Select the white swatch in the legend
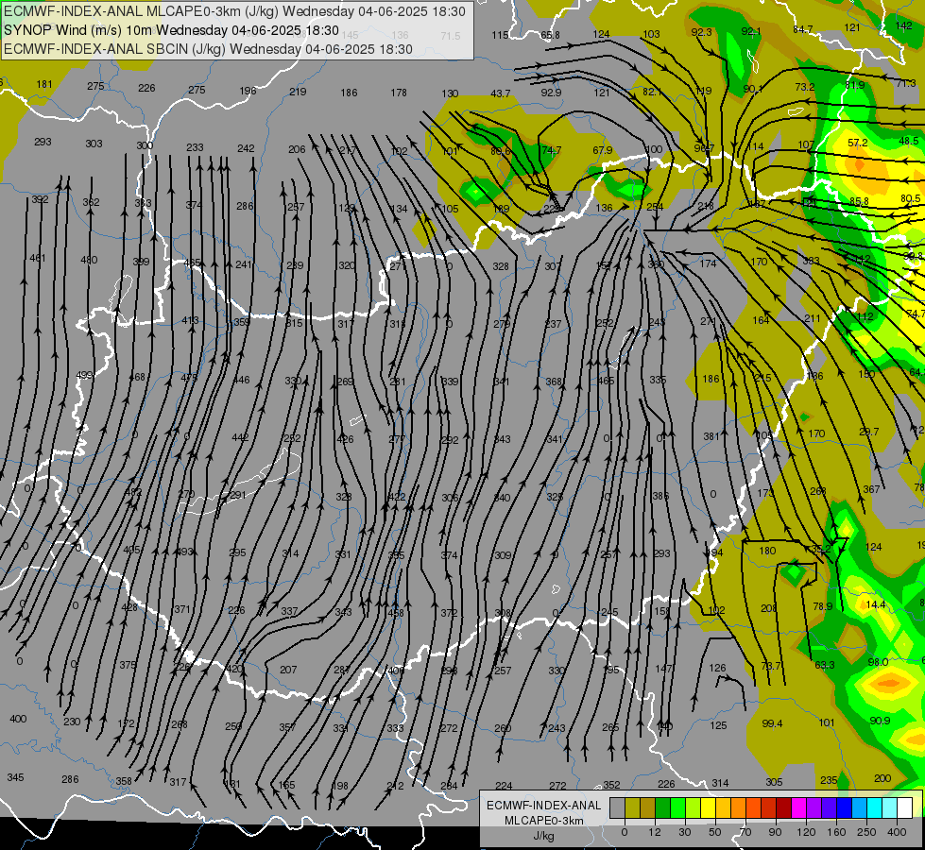 coord(905,808)
